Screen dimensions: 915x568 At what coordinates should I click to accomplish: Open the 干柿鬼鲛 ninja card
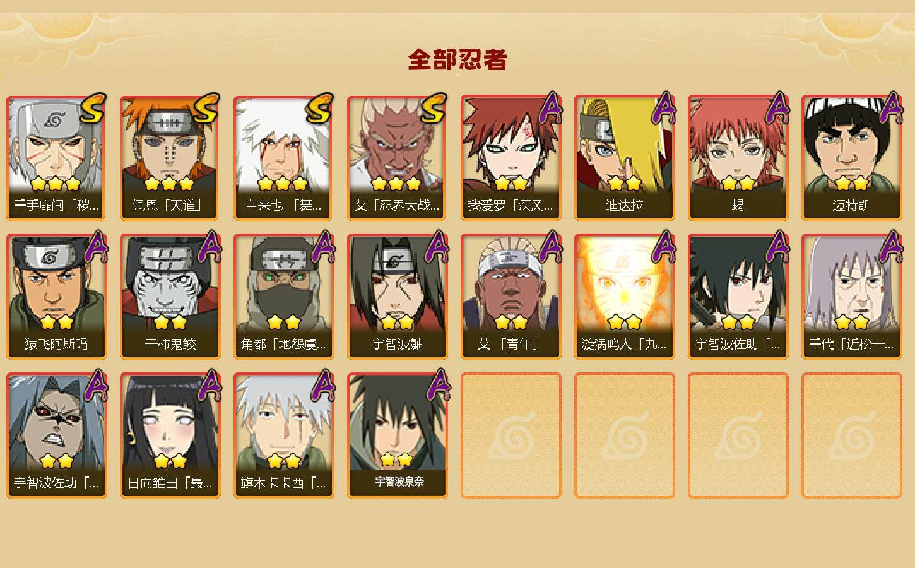(170, 297)
